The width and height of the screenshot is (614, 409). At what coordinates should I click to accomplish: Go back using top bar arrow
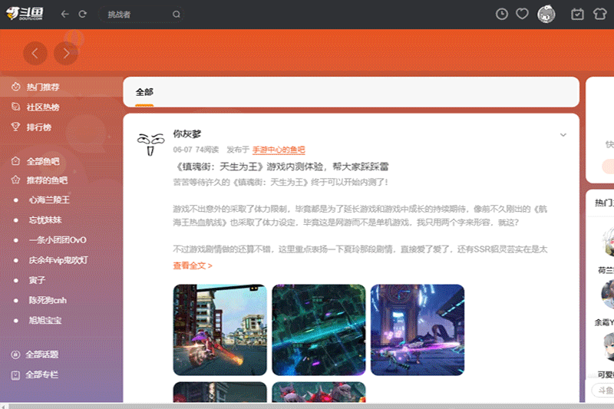click(64, 14)
